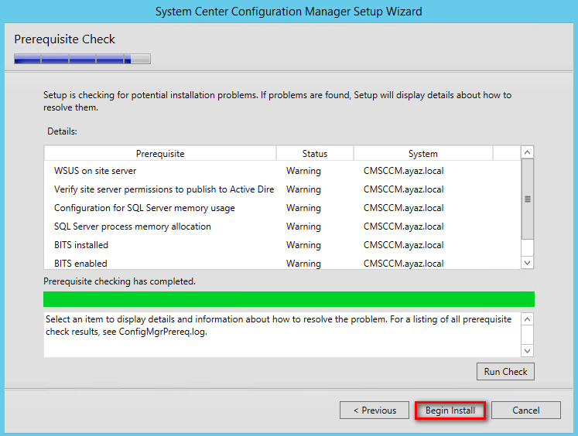Click Warning status of BITS installed row
Screen dimensions: 578x436
tap(304, 245)
